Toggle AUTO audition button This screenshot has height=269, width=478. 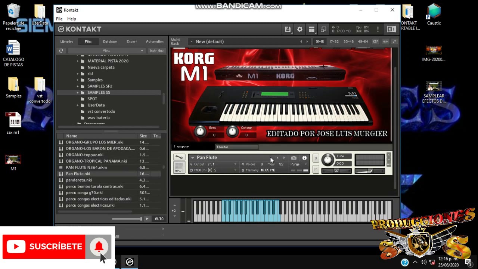(159, 219)
